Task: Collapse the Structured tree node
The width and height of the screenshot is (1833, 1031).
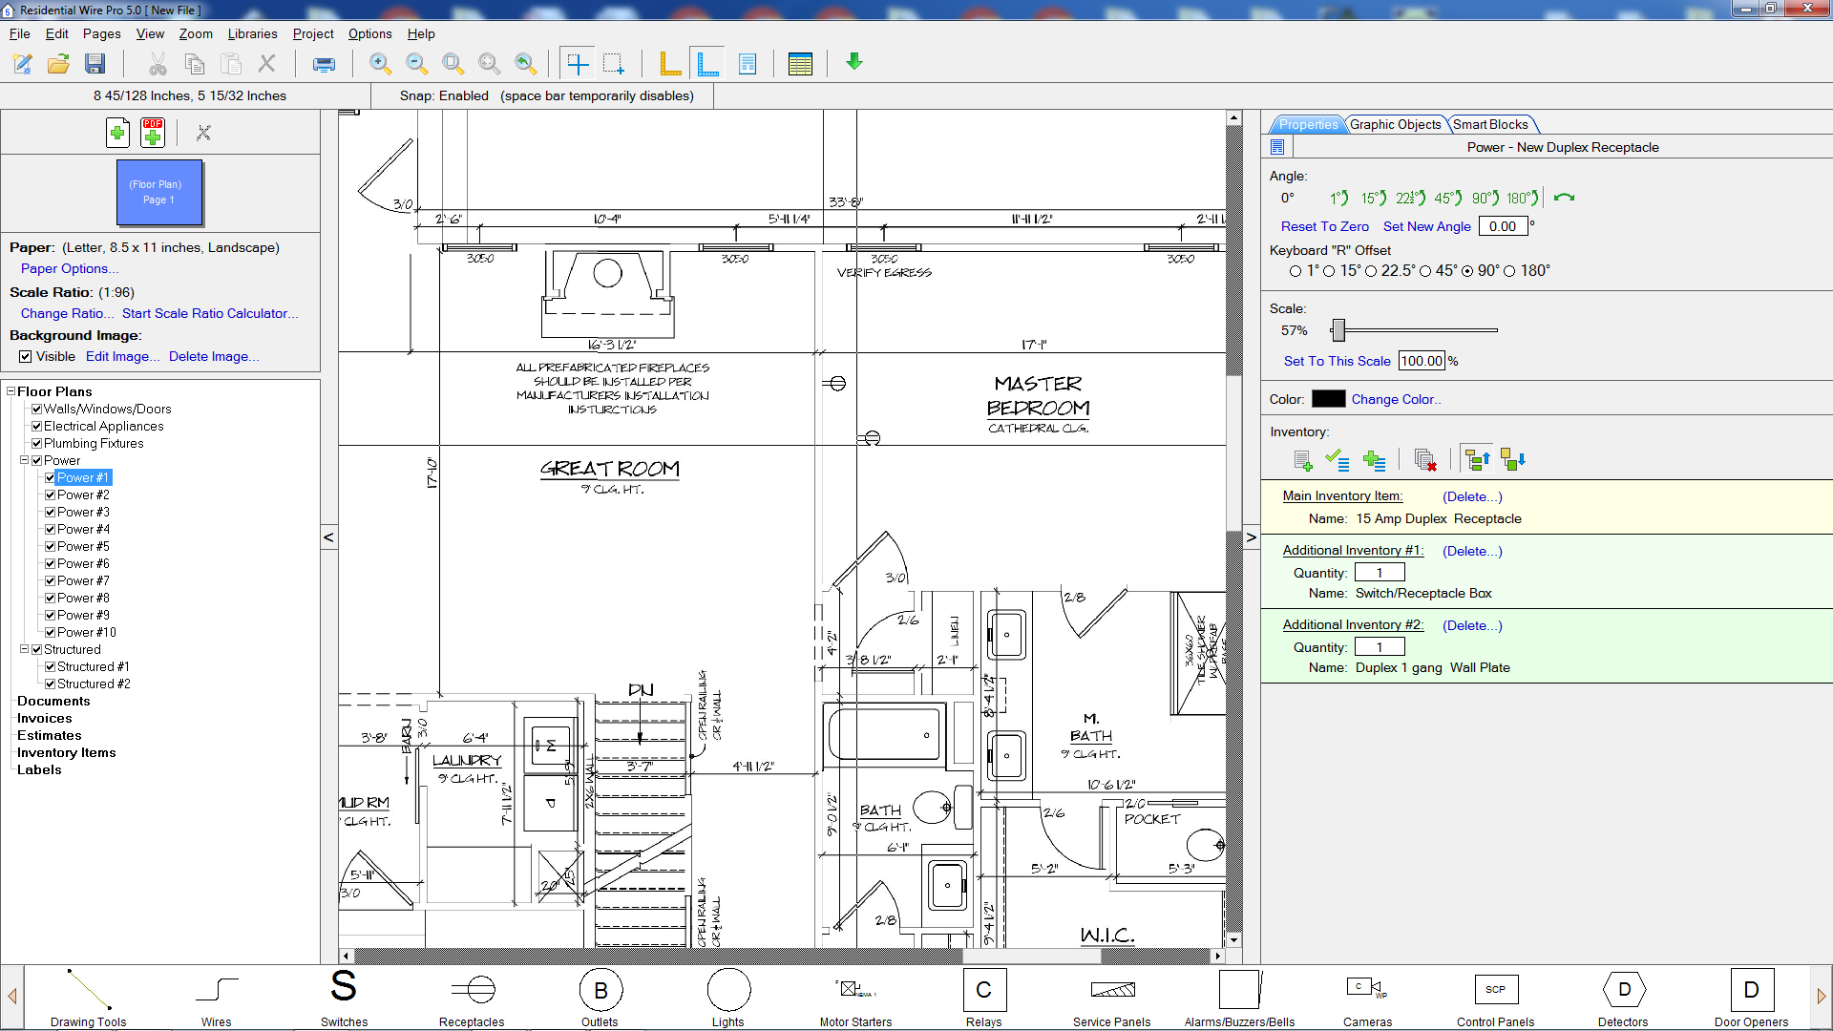Action: [25, 649]
